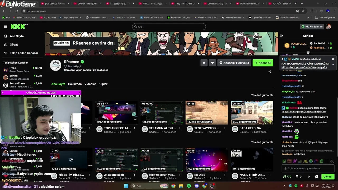Click the Ara search box on Kick
338x190 pixels.
[169, 27]
